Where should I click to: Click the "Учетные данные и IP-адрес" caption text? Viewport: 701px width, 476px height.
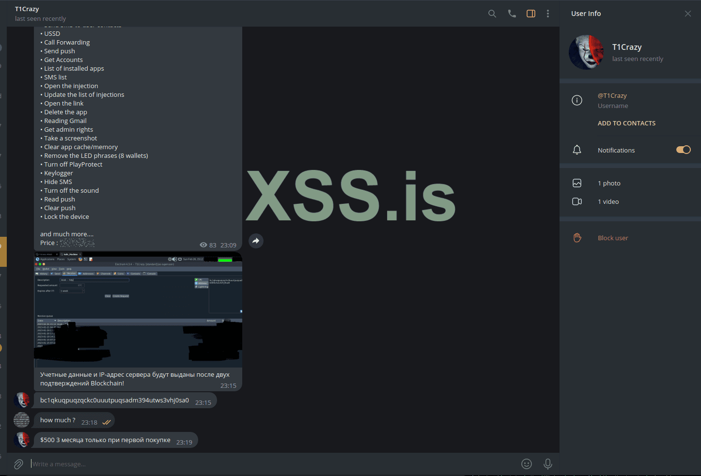tap(135, 379)
